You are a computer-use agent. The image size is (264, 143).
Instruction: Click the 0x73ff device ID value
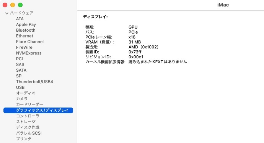click(135, 52)
